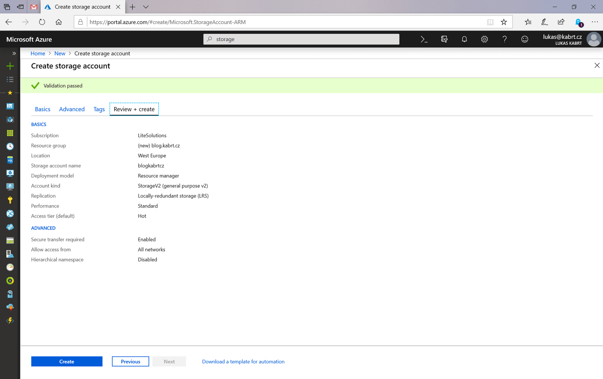Open the Virtual machines monitor icon
603x379 pixels.
pyautogui.click(x=10, y=173)
